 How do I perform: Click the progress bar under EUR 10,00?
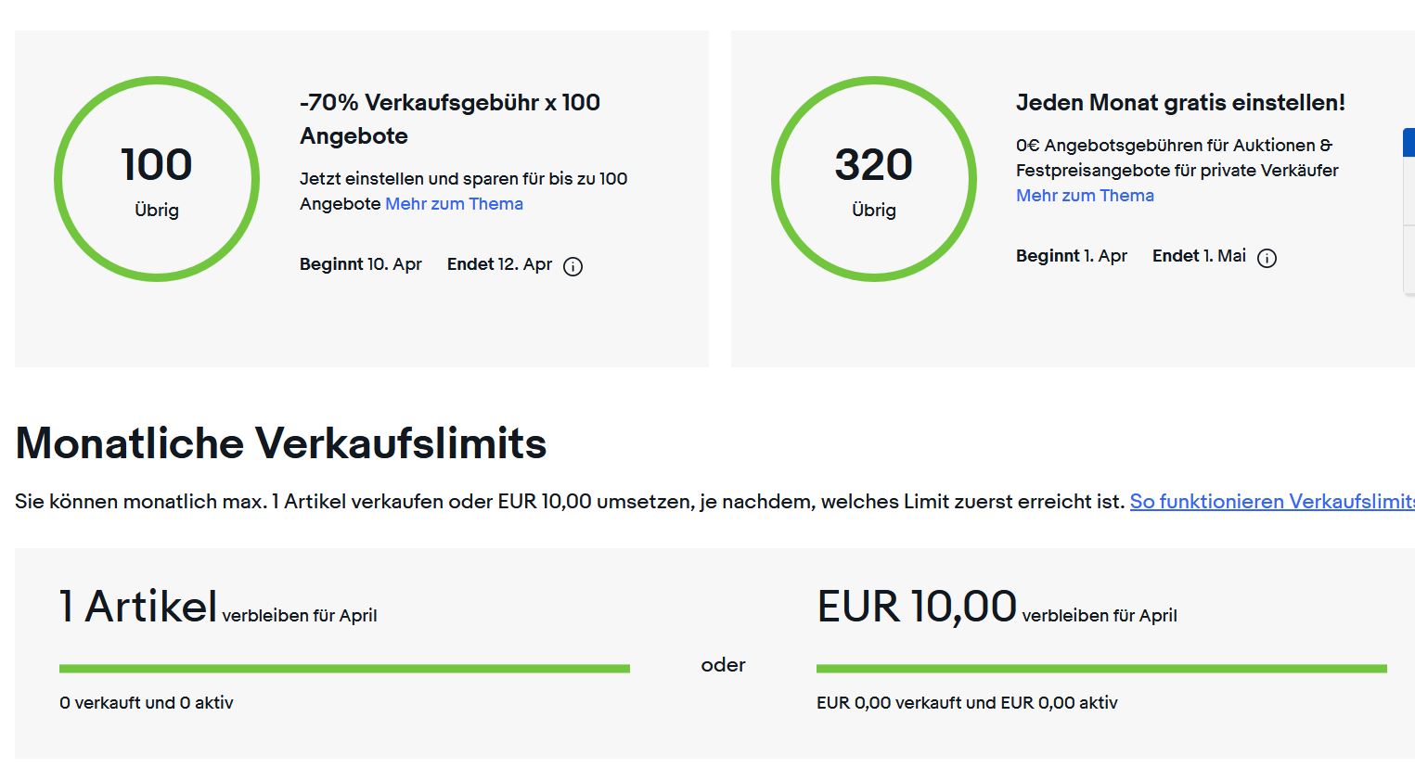pos(1101,668)
